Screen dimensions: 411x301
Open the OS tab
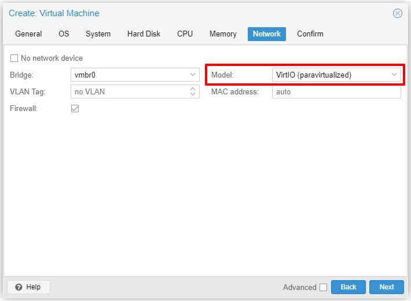pyautogui.click(x=64, y=34)
